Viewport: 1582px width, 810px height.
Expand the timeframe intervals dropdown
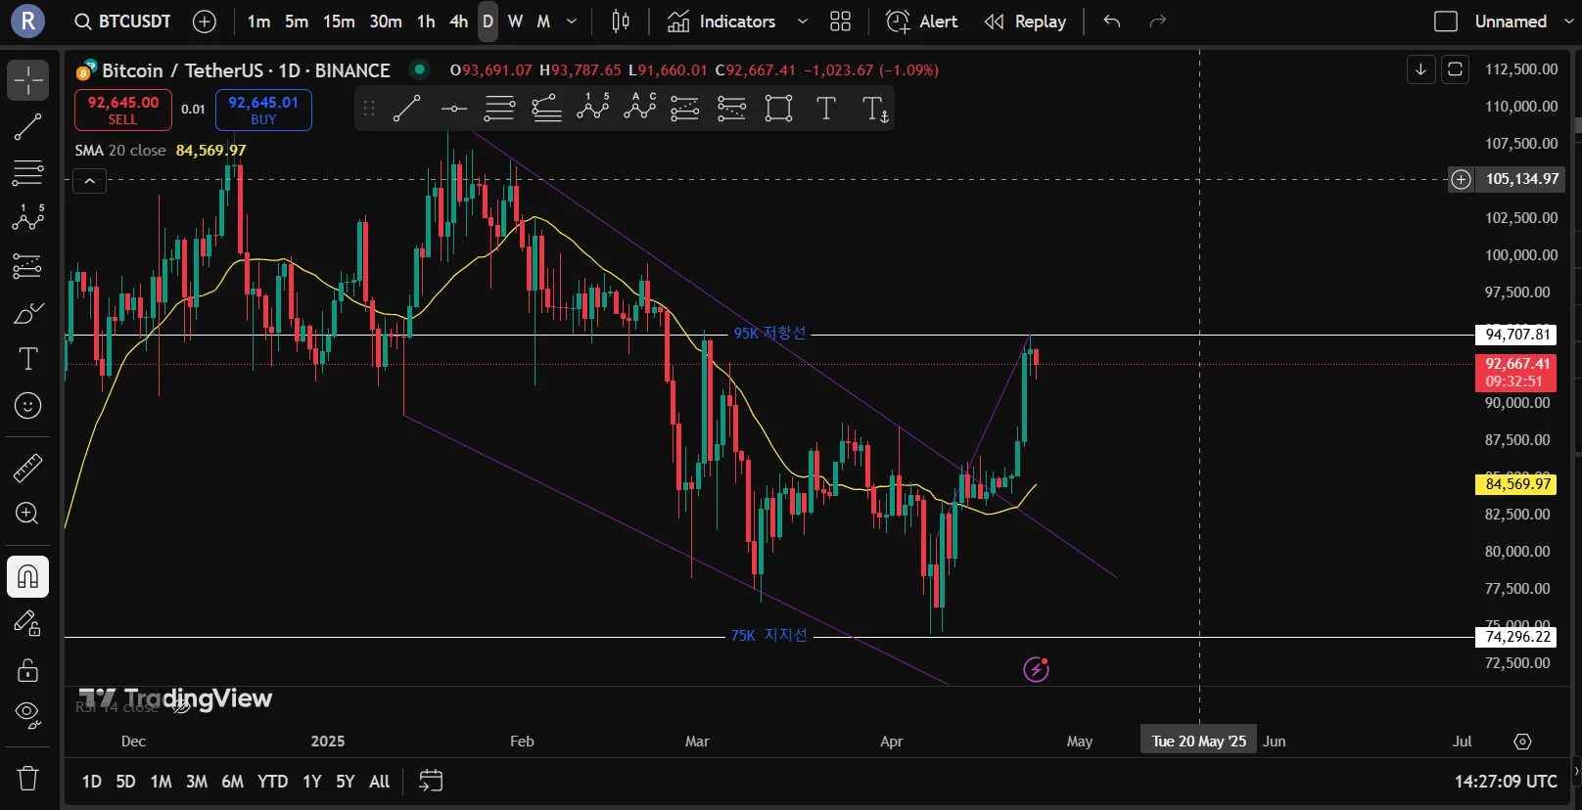(572, 22)
